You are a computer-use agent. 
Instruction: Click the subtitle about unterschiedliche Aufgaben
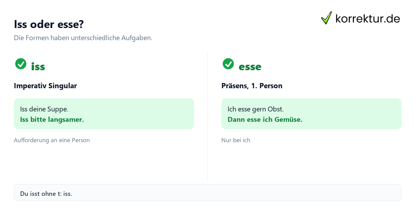coord(83,38)
